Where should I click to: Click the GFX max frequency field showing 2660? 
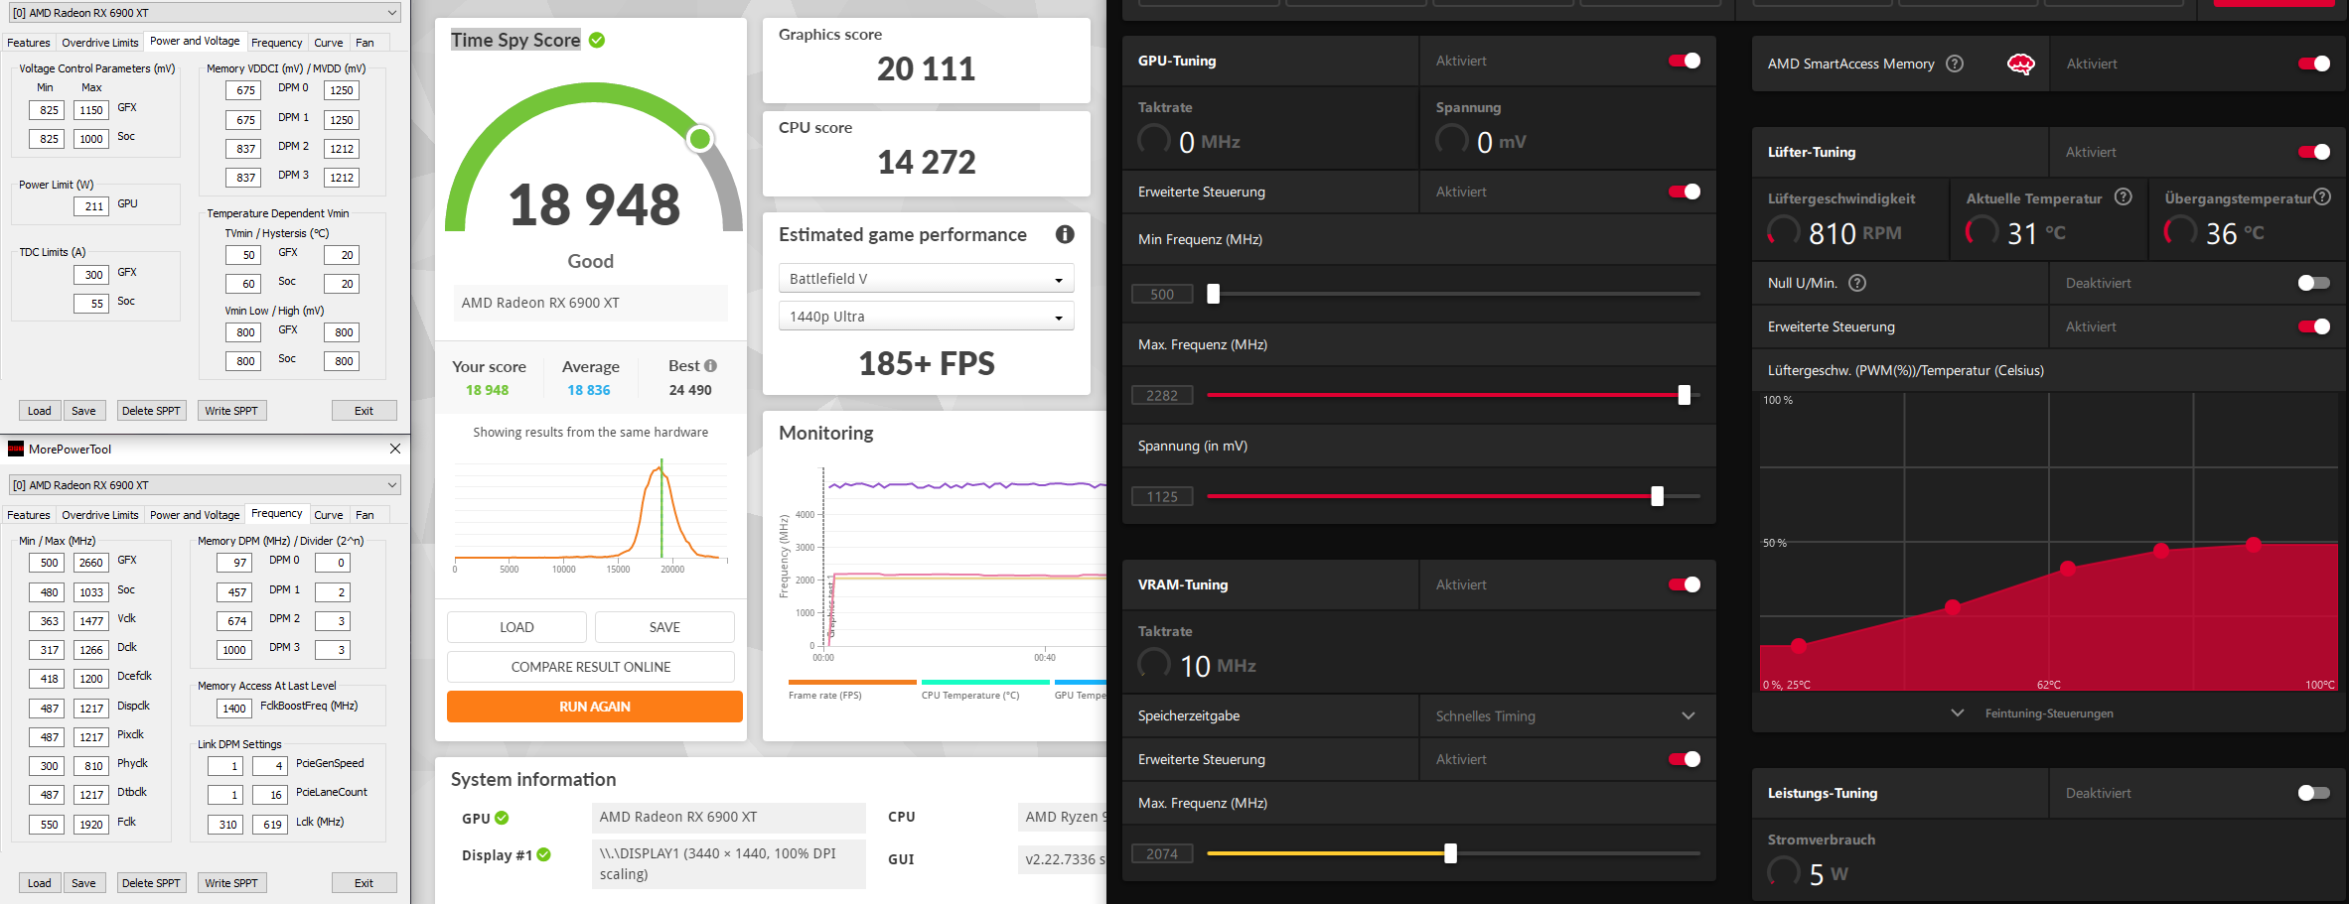click(x=91, y=563)
